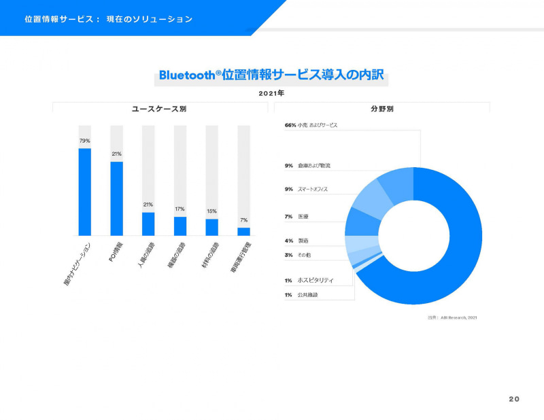Select the 車両運行管理 axis label

tap(241, 258)
